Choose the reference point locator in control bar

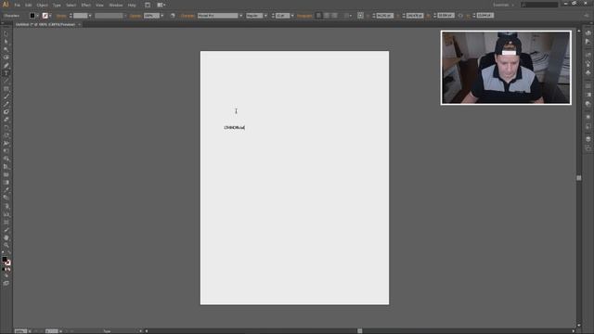[x=360, y=16]
